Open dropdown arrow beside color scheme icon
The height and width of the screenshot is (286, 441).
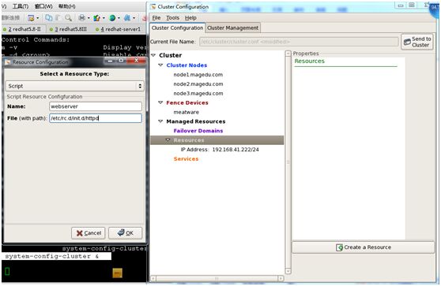[x=104, y=18]
